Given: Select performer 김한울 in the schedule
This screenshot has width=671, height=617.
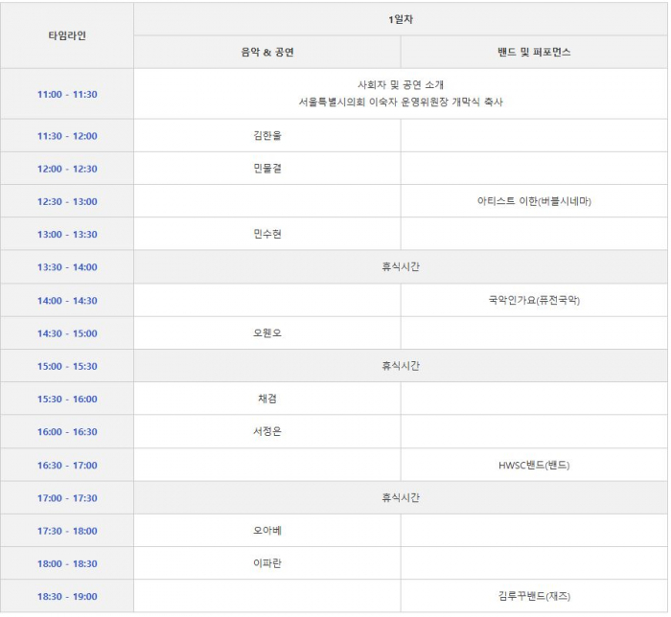Looking at the screenshot, I should click(266, 136).
